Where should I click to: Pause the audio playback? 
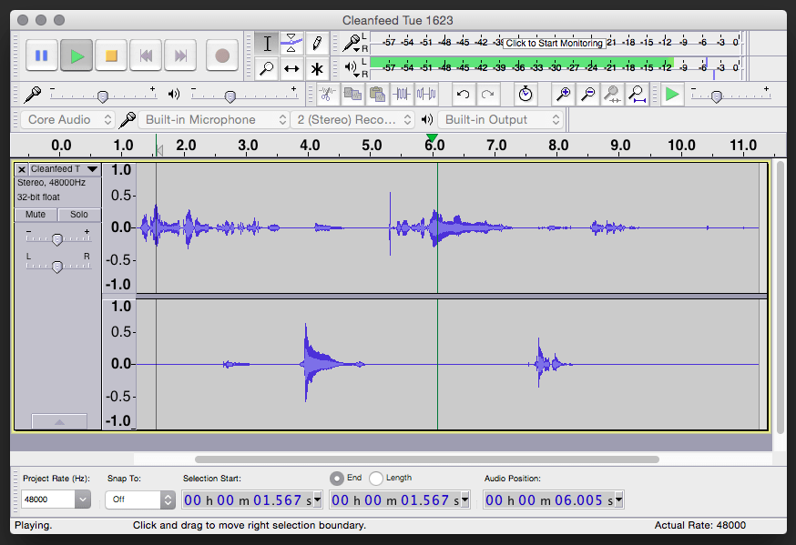(x=42, y=56)
